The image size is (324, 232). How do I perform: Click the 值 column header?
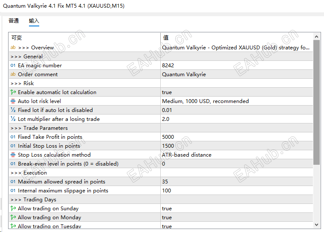pos(166,37)
